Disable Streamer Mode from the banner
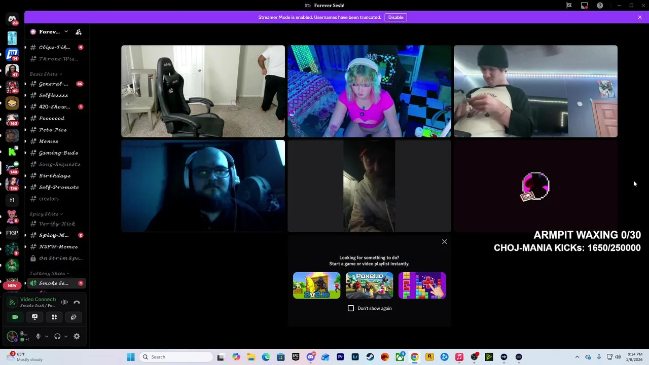 (x=395, y=17)
